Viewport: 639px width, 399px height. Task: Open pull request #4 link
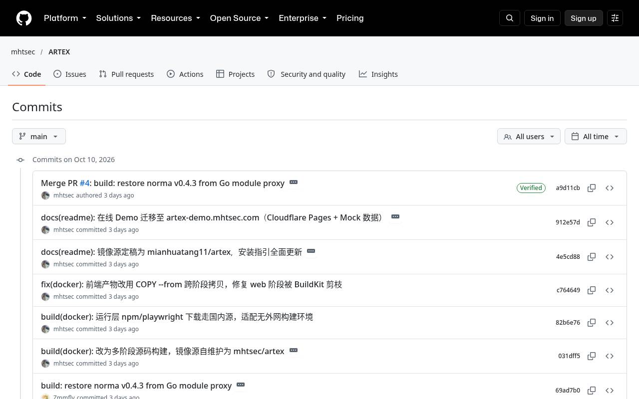click(x=84, y=183)
